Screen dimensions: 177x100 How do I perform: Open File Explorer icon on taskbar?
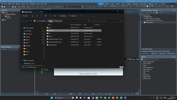point(97,98)
